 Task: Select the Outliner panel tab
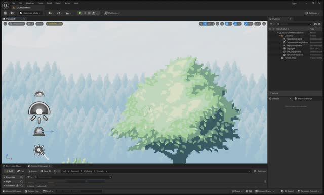point(276,19)
